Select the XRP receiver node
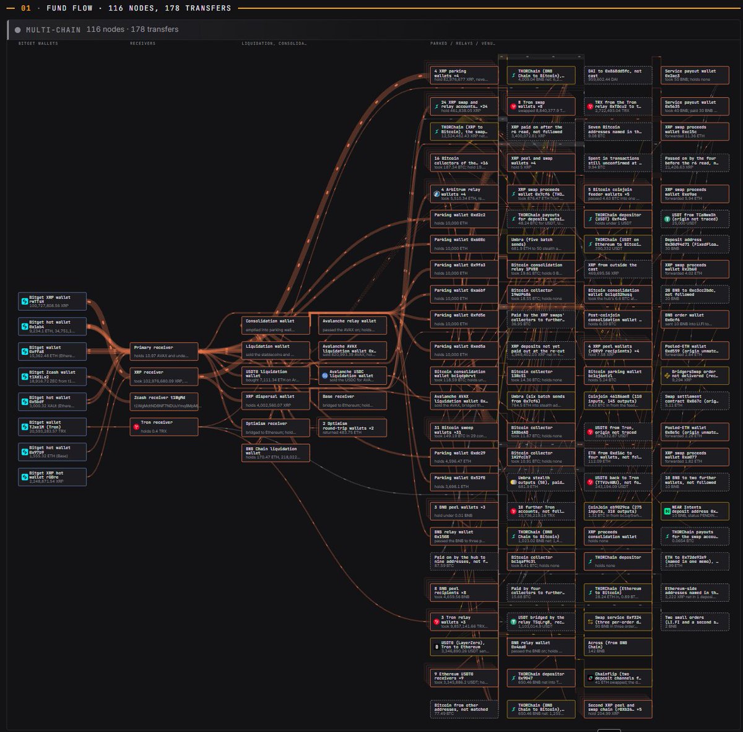Image resolution: width=743 pixels, height=732 pixels. tap(164, 377)
